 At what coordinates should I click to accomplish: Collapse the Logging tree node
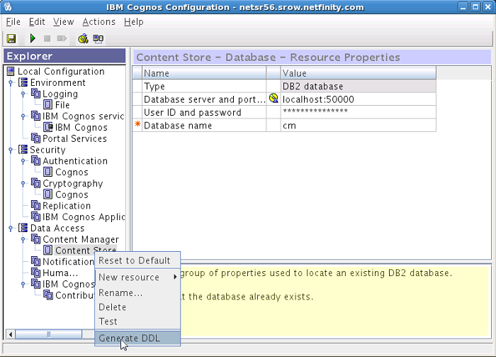click(x=23, y=94)
